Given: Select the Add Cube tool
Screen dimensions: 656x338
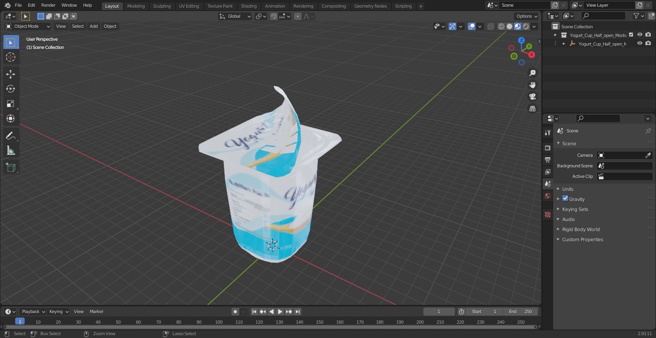Looking at the screenshot, I should click(11, 168).
